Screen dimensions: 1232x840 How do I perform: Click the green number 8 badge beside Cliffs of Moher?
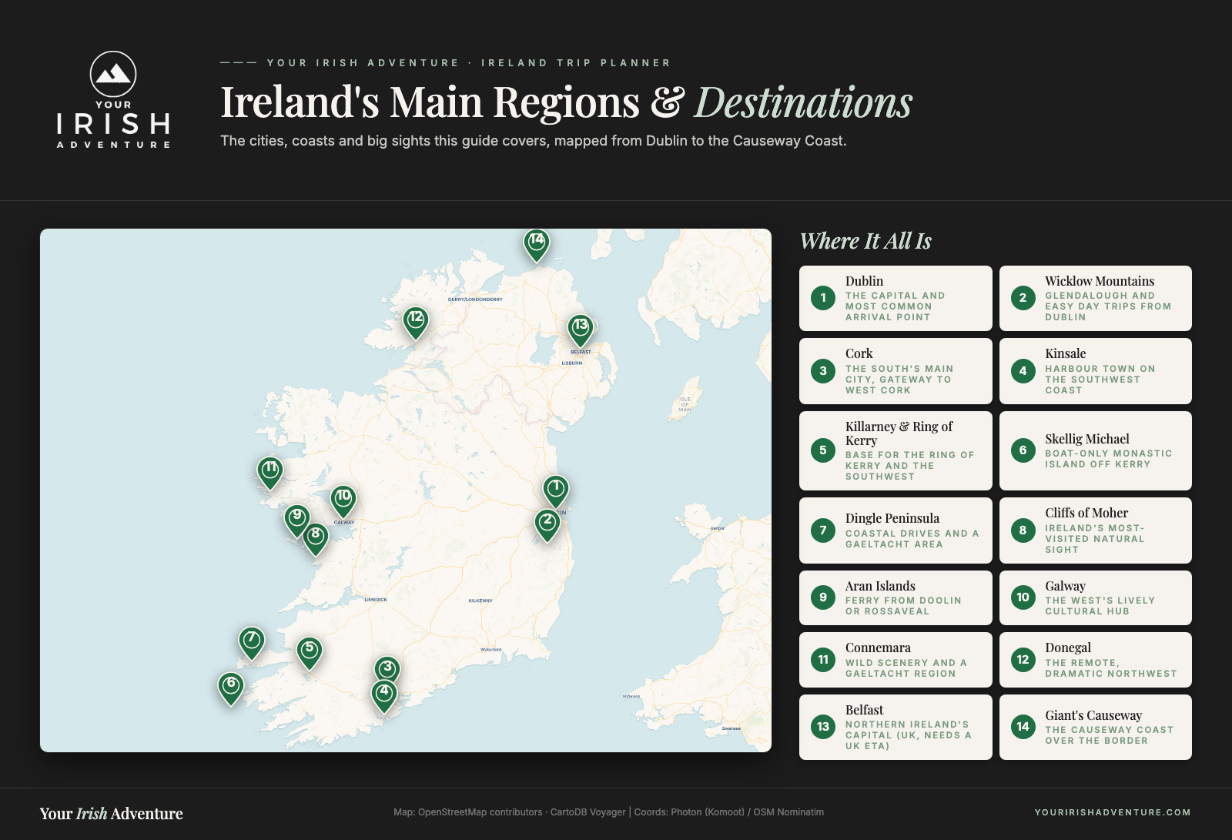[1023, 530]
